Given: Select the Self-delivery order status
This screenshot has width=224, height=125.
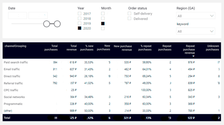Looking at the screenshot, I should [x=129, y=13].
